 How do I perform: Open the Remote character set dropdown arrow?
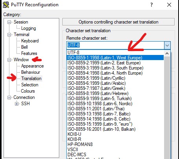click(x=167, y=46)
